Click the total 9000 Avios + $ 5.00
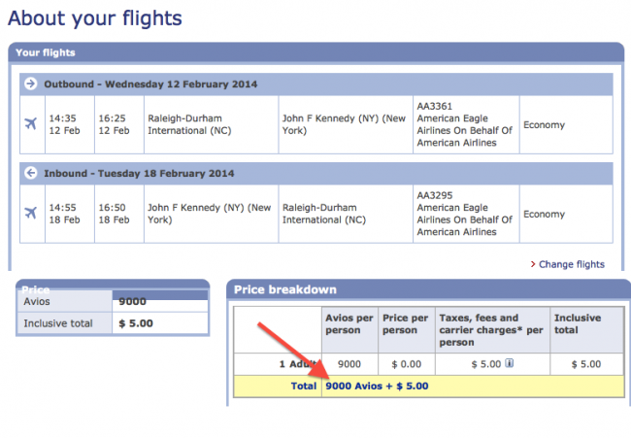 point(377,386)
